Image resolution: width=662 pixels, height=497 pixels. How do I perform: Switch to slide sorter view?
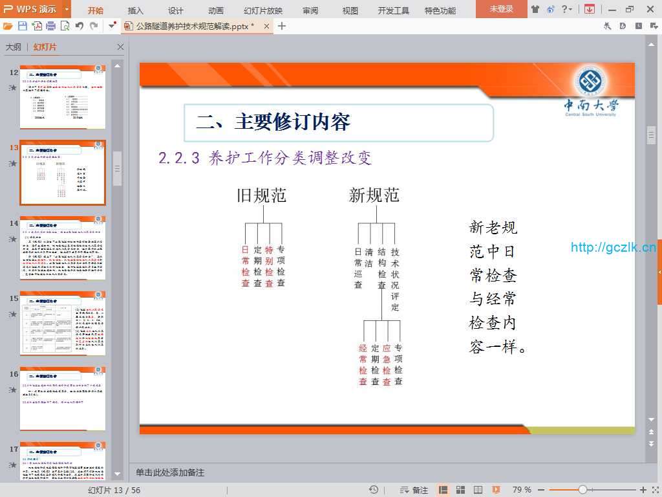[460, 490]
